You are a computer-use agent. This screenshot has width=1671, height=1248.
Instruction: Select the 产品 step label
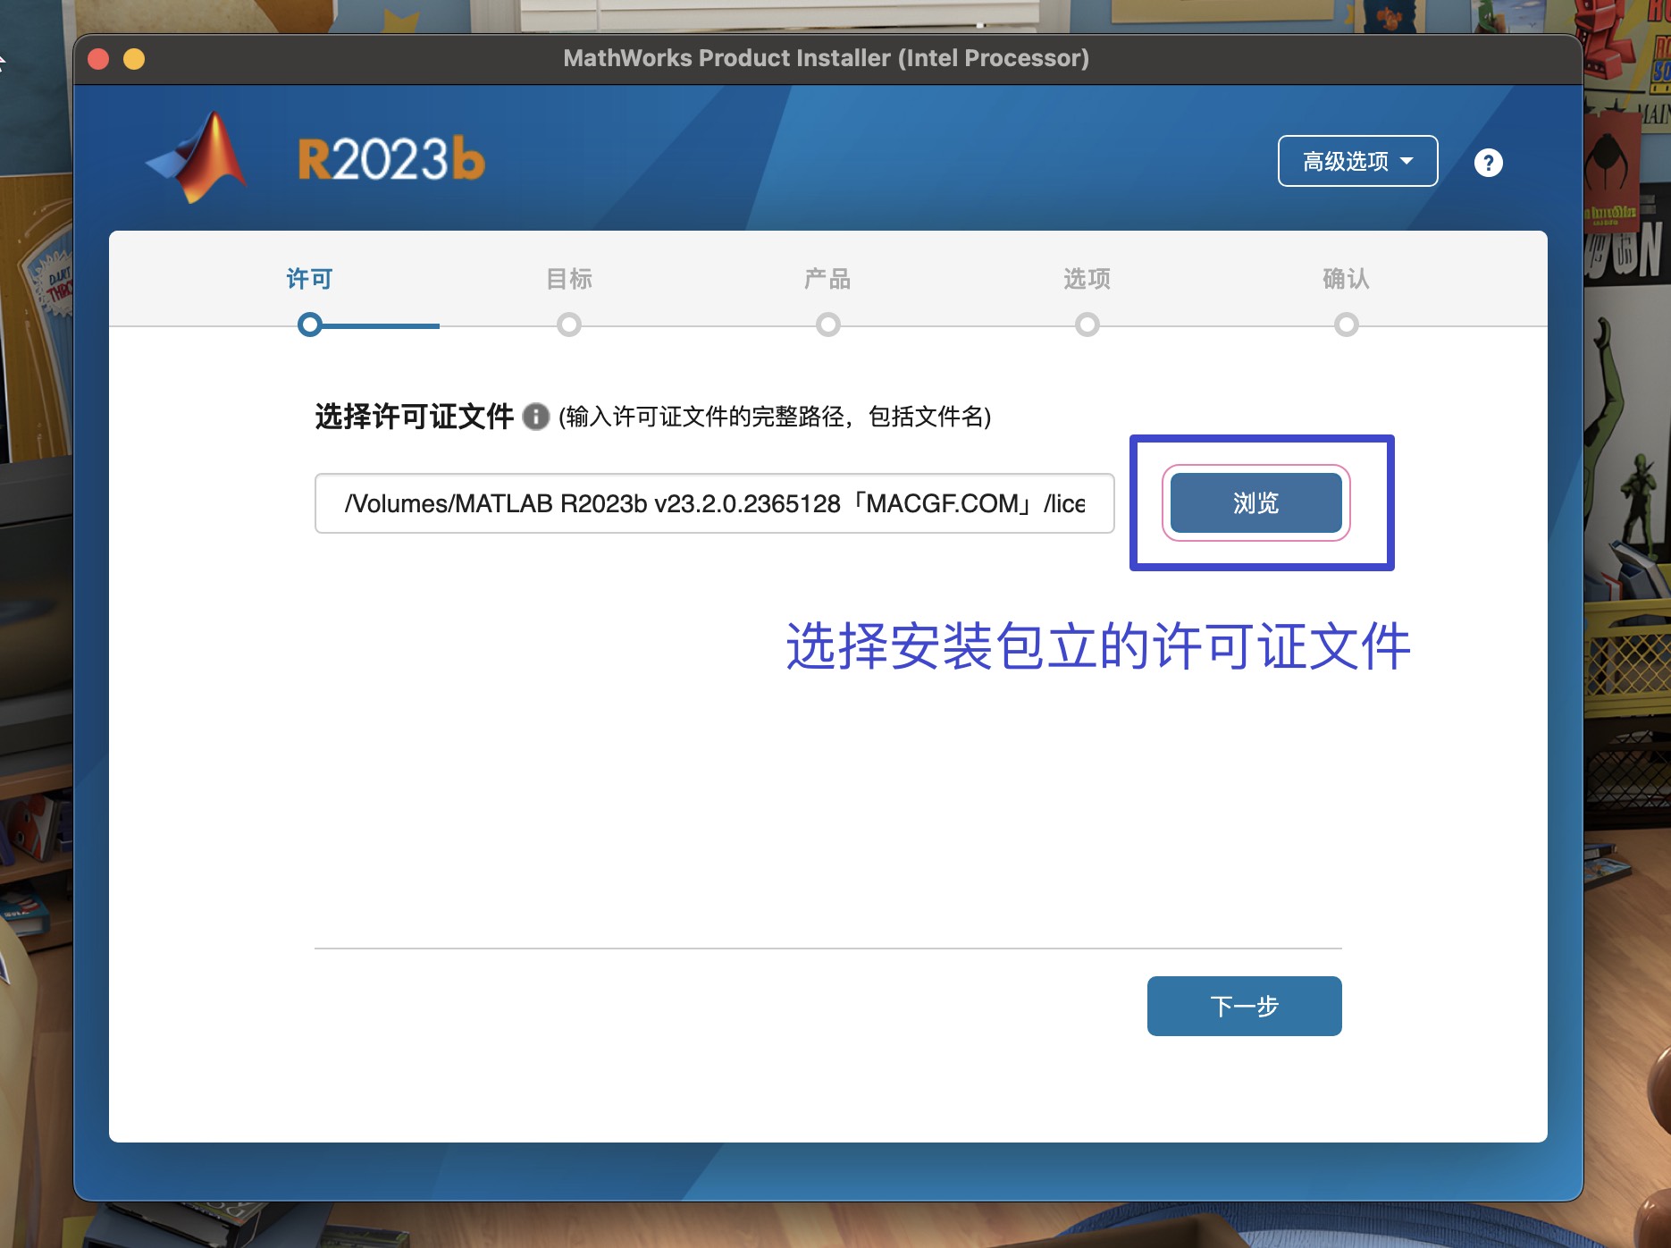tap(827, 278)
